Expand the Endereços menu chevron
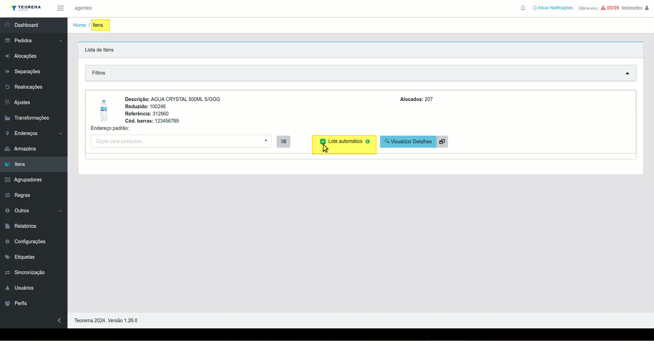The width and height of the screenshot is (654, 341). [x=60, y=134]
